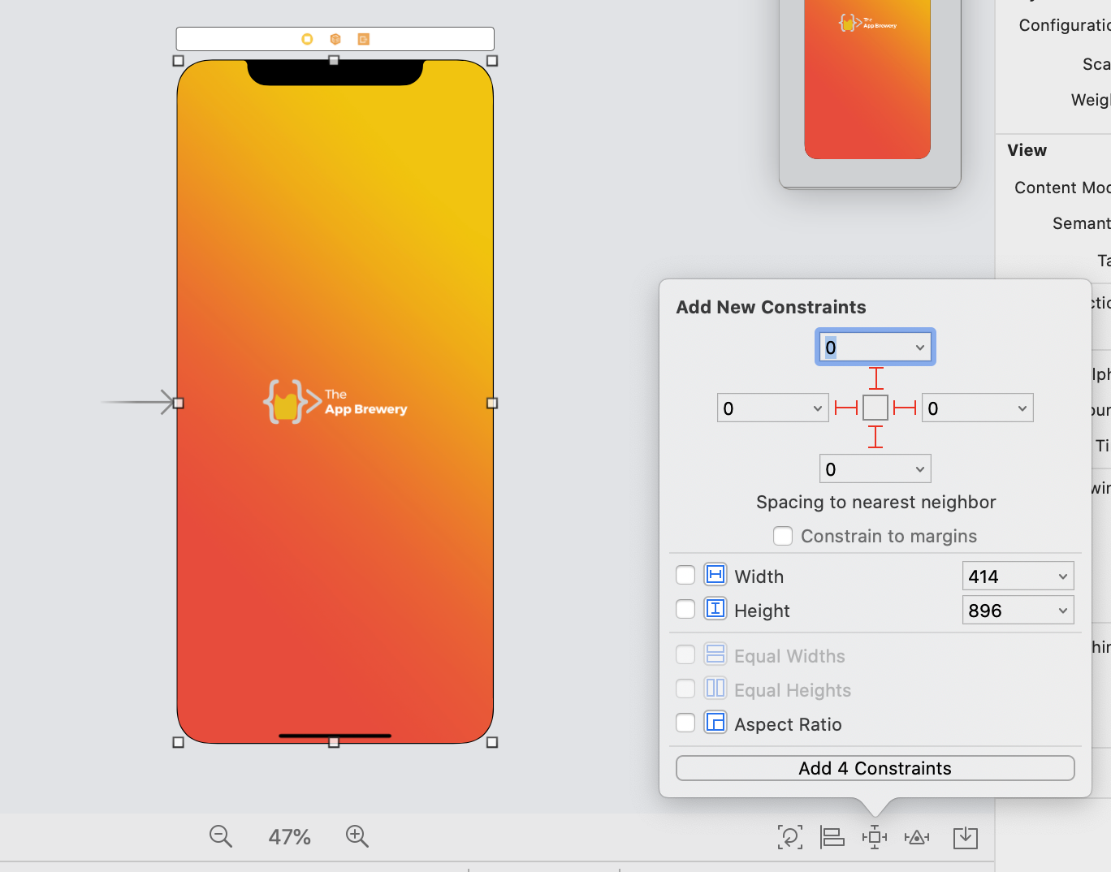Enable the Aspect Ratio checkbox

[685, 723]
